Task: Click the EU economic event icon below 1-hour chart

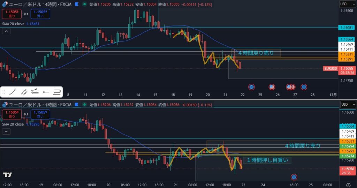Action: coord(294,177)
